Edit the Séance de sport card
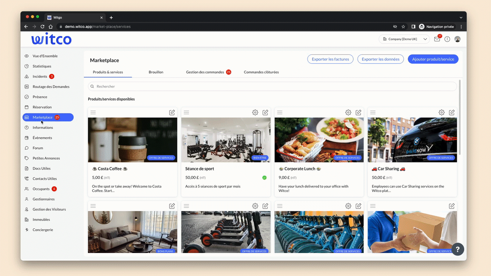 (265, 112)
